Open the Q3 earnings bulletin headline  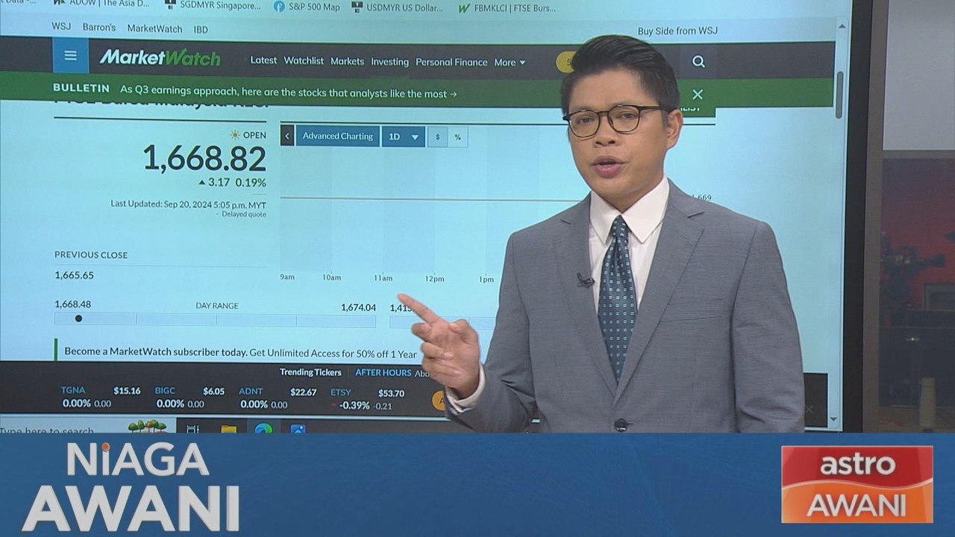pos(289,93)
